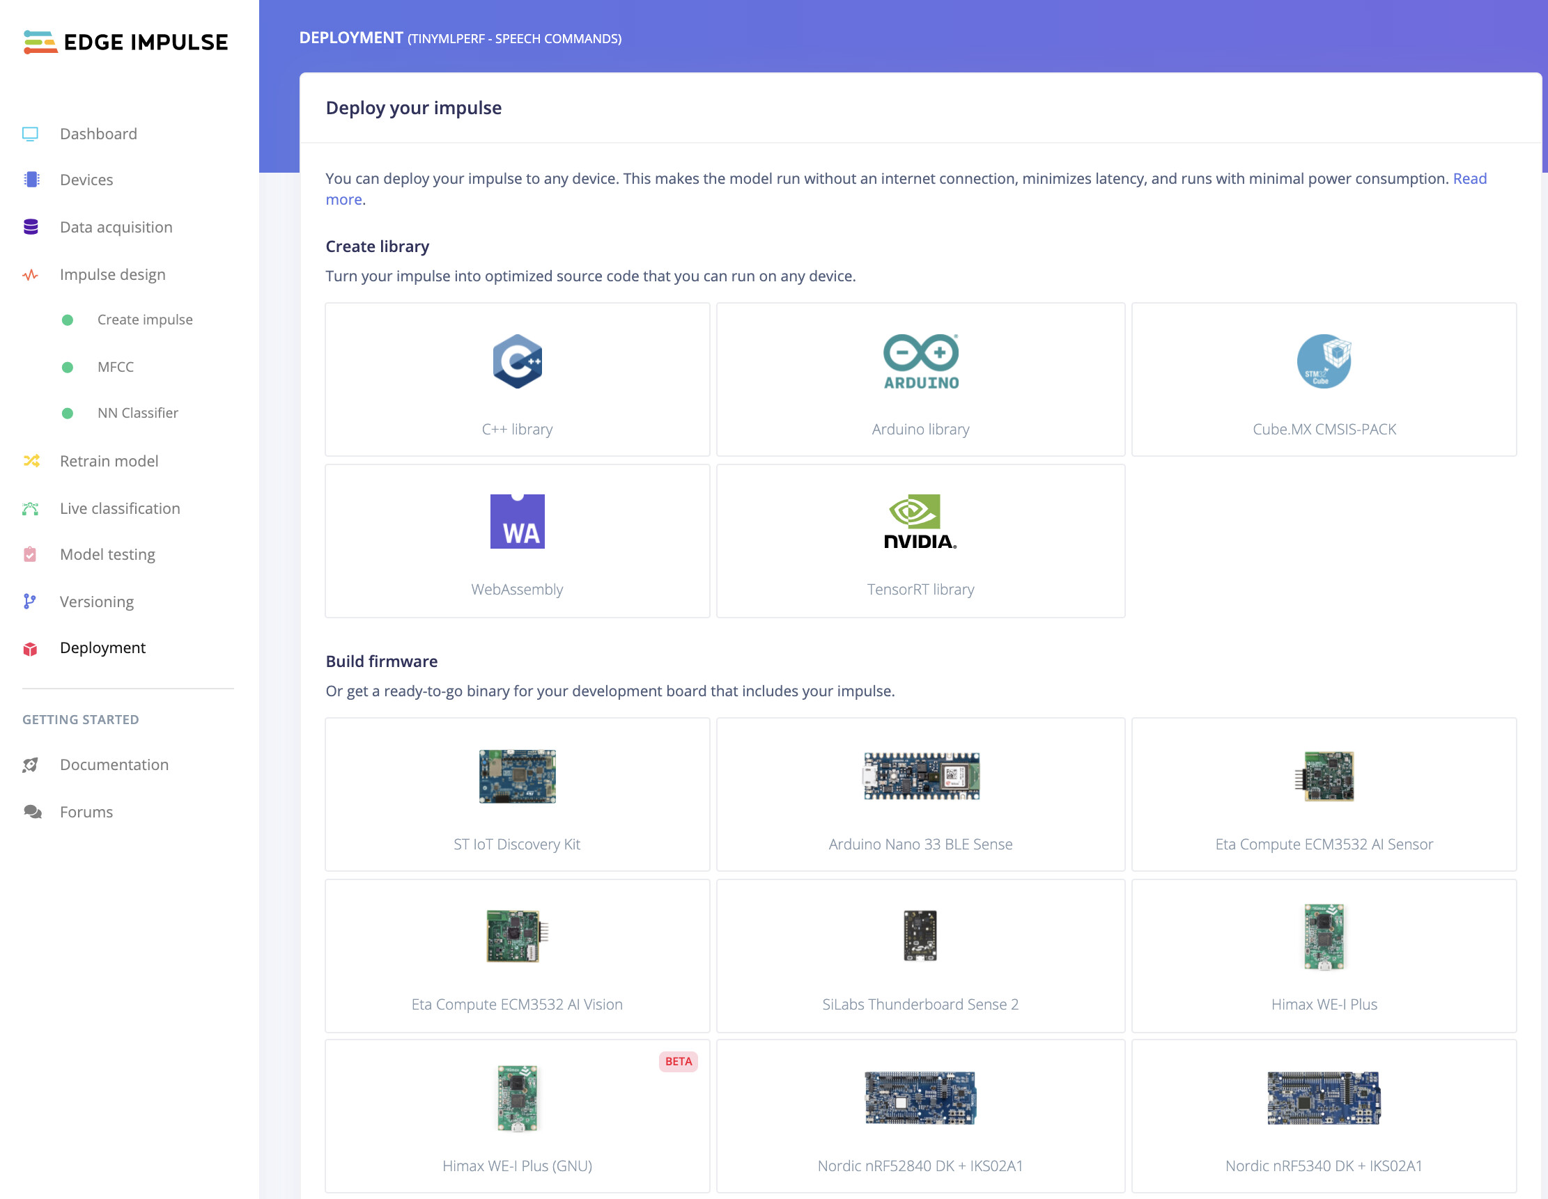
Task: Click the C++ hexagon logo
Action: [x=518, y=361]
